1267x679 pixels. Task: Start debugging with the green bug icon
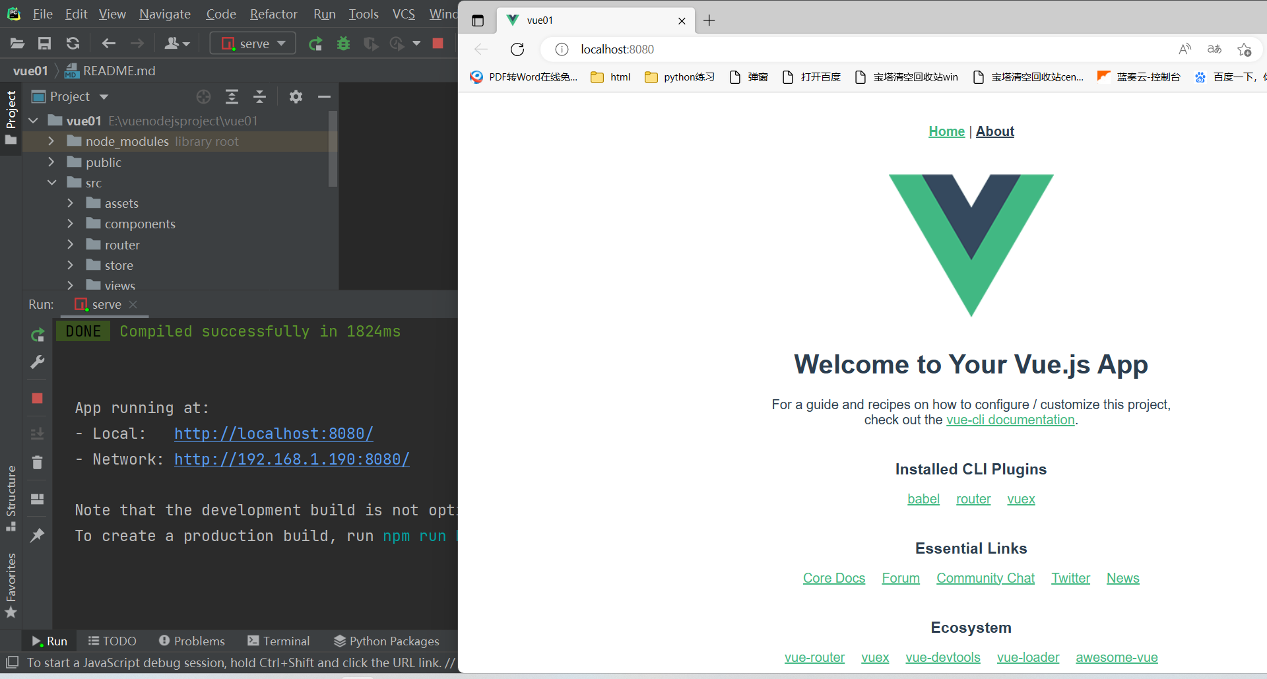coord(343,44)
